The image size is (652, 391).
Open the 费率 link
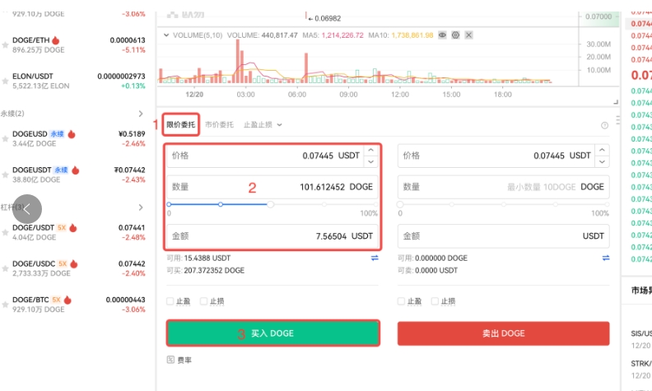click(184, 360)
